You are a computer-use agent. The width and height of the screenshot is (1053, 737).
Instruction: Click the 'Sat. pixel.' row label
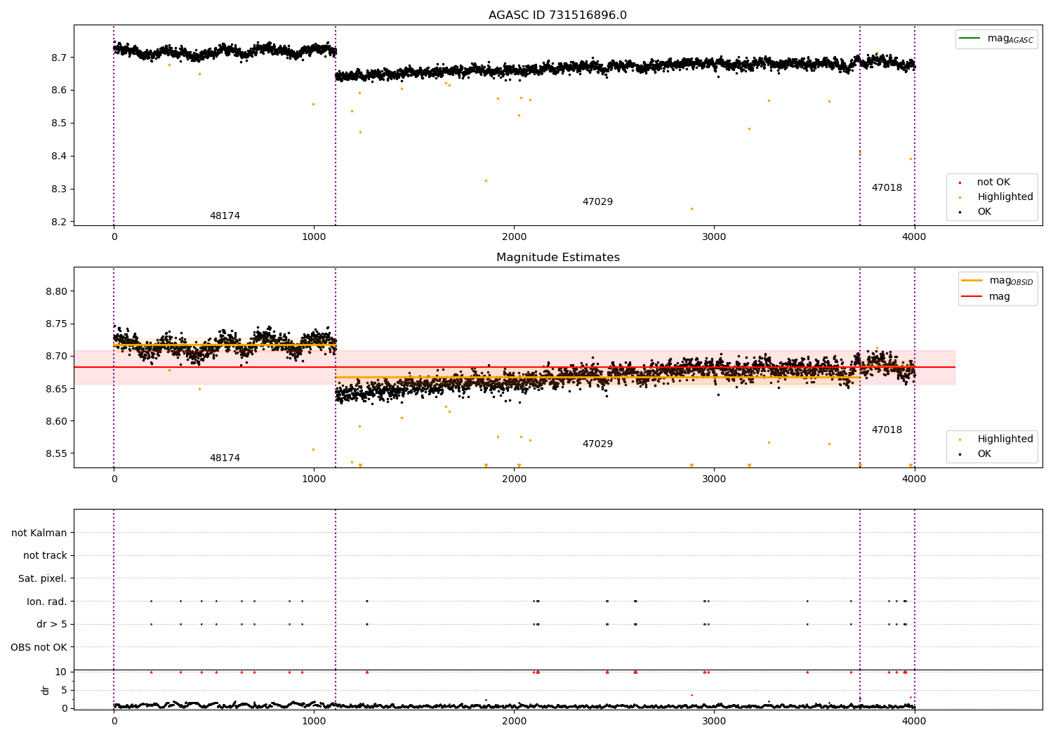click(x=43, y=579)
